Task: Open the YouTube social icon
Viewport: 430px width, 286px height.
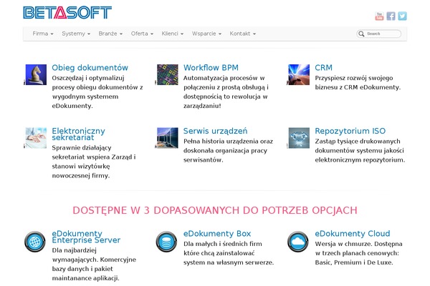Action: [x=379, y=16]
